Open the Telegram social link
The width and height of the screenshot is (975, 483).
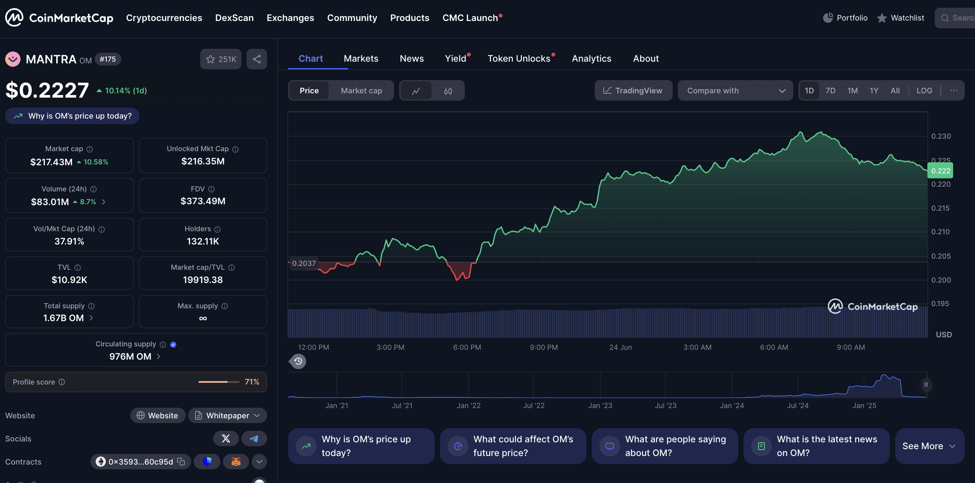254,438
